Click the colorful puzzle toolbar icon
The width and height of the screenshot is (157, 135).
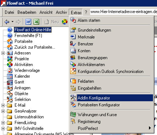pyautogui.click(x=65, y=22)
